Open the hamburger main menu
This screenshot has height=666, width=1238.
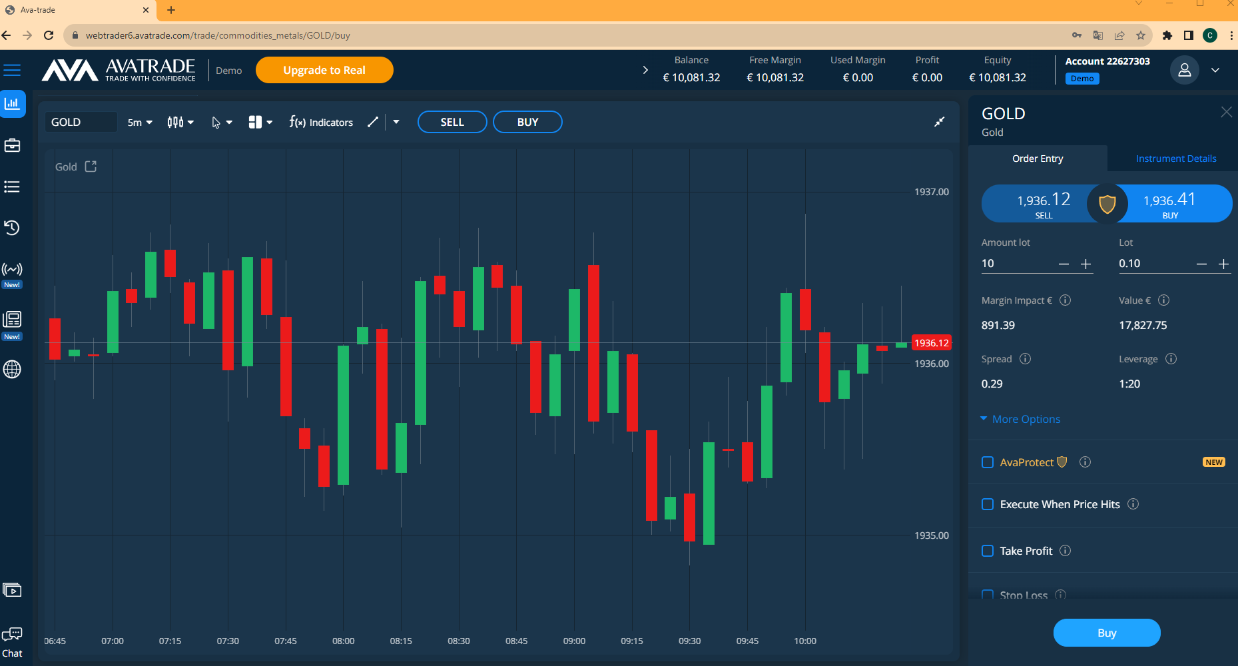point(12,70)
